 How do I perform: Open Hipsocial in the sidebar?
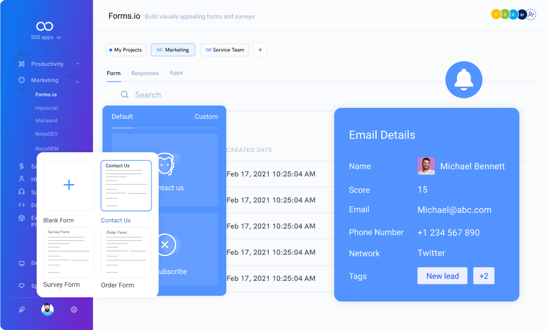click(x=47, y=108)
